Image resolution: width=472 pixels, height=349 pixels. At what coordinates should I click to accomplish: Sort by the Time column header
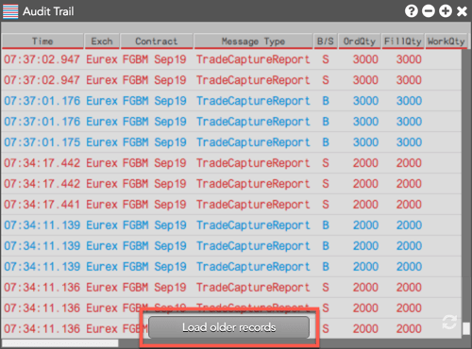coord(42,42)
